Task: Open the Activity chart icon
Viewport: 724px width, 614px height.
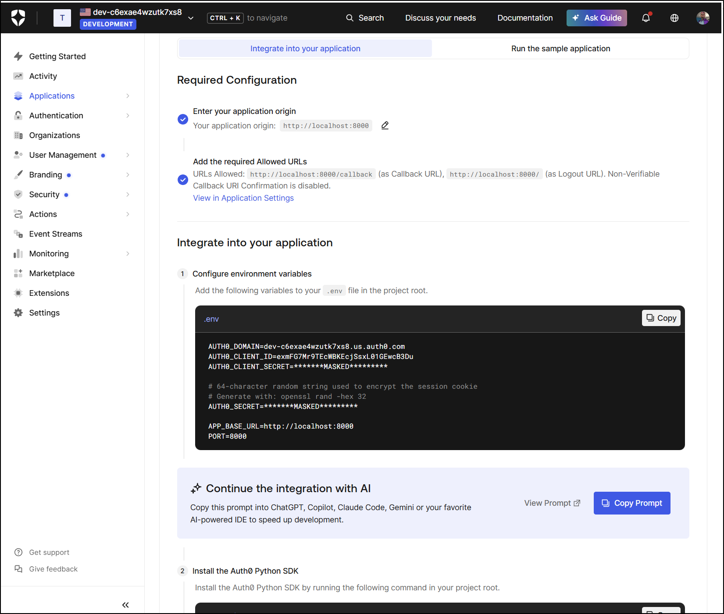Action: (18, 76)
